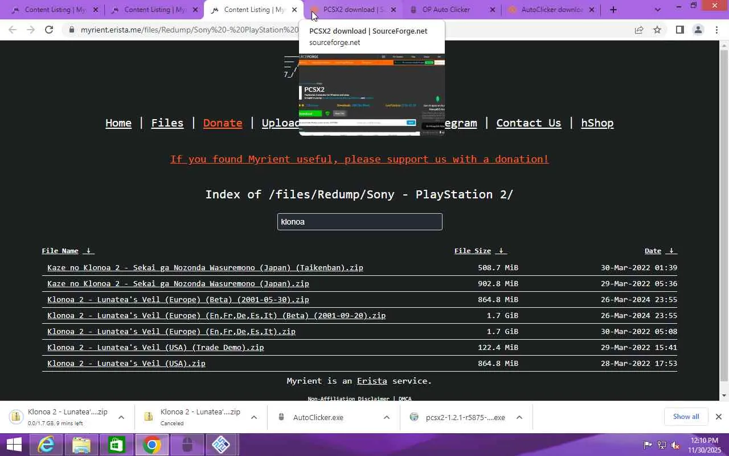The height and width of the screenshot is (456, 729).
Task: Sort listing by File Name arrow
Action: click(88, 251)
